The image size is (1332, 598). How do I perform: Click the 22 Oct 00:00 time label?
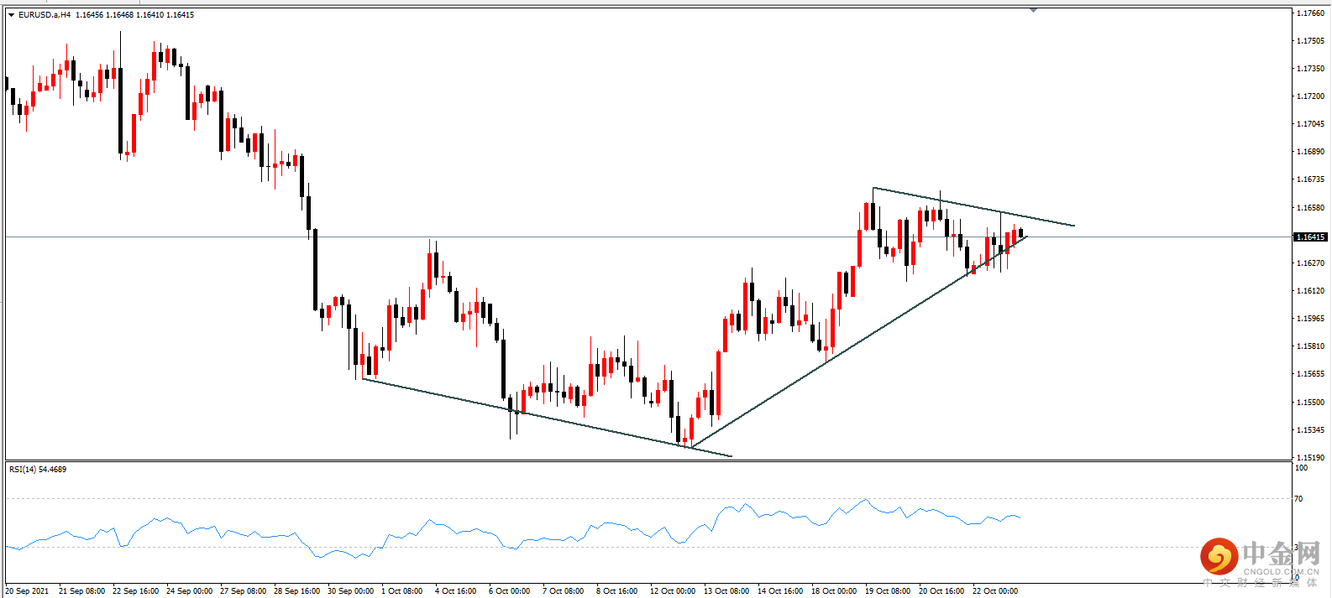tap(995, 590)
